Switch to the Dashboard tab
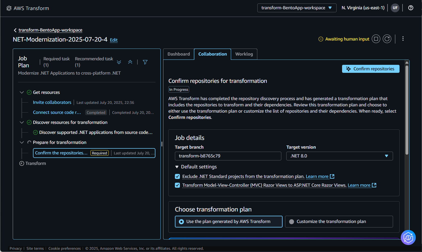This screenshot has width=422, height=252. point(179,54)
